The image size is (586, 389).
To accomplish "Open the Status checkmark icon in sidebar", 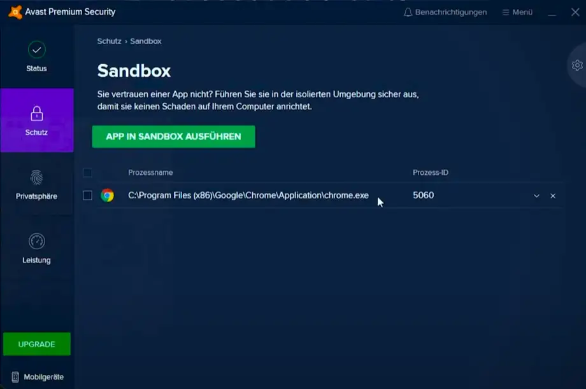I will (36, 50).
